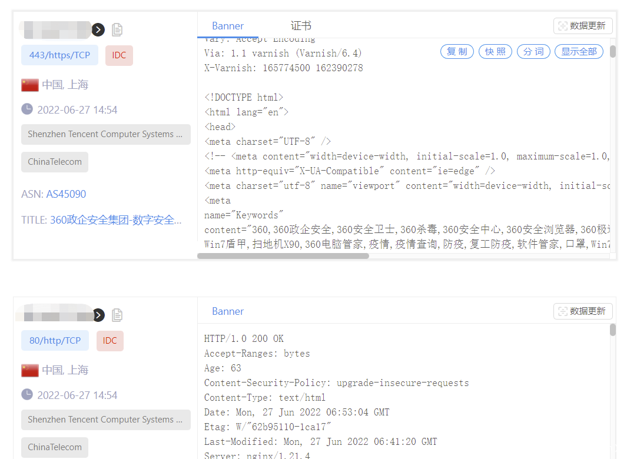Switch to the 证书 certificate tab
The width and height of the screenshot is (627, 459).
(x=301, y=26)
